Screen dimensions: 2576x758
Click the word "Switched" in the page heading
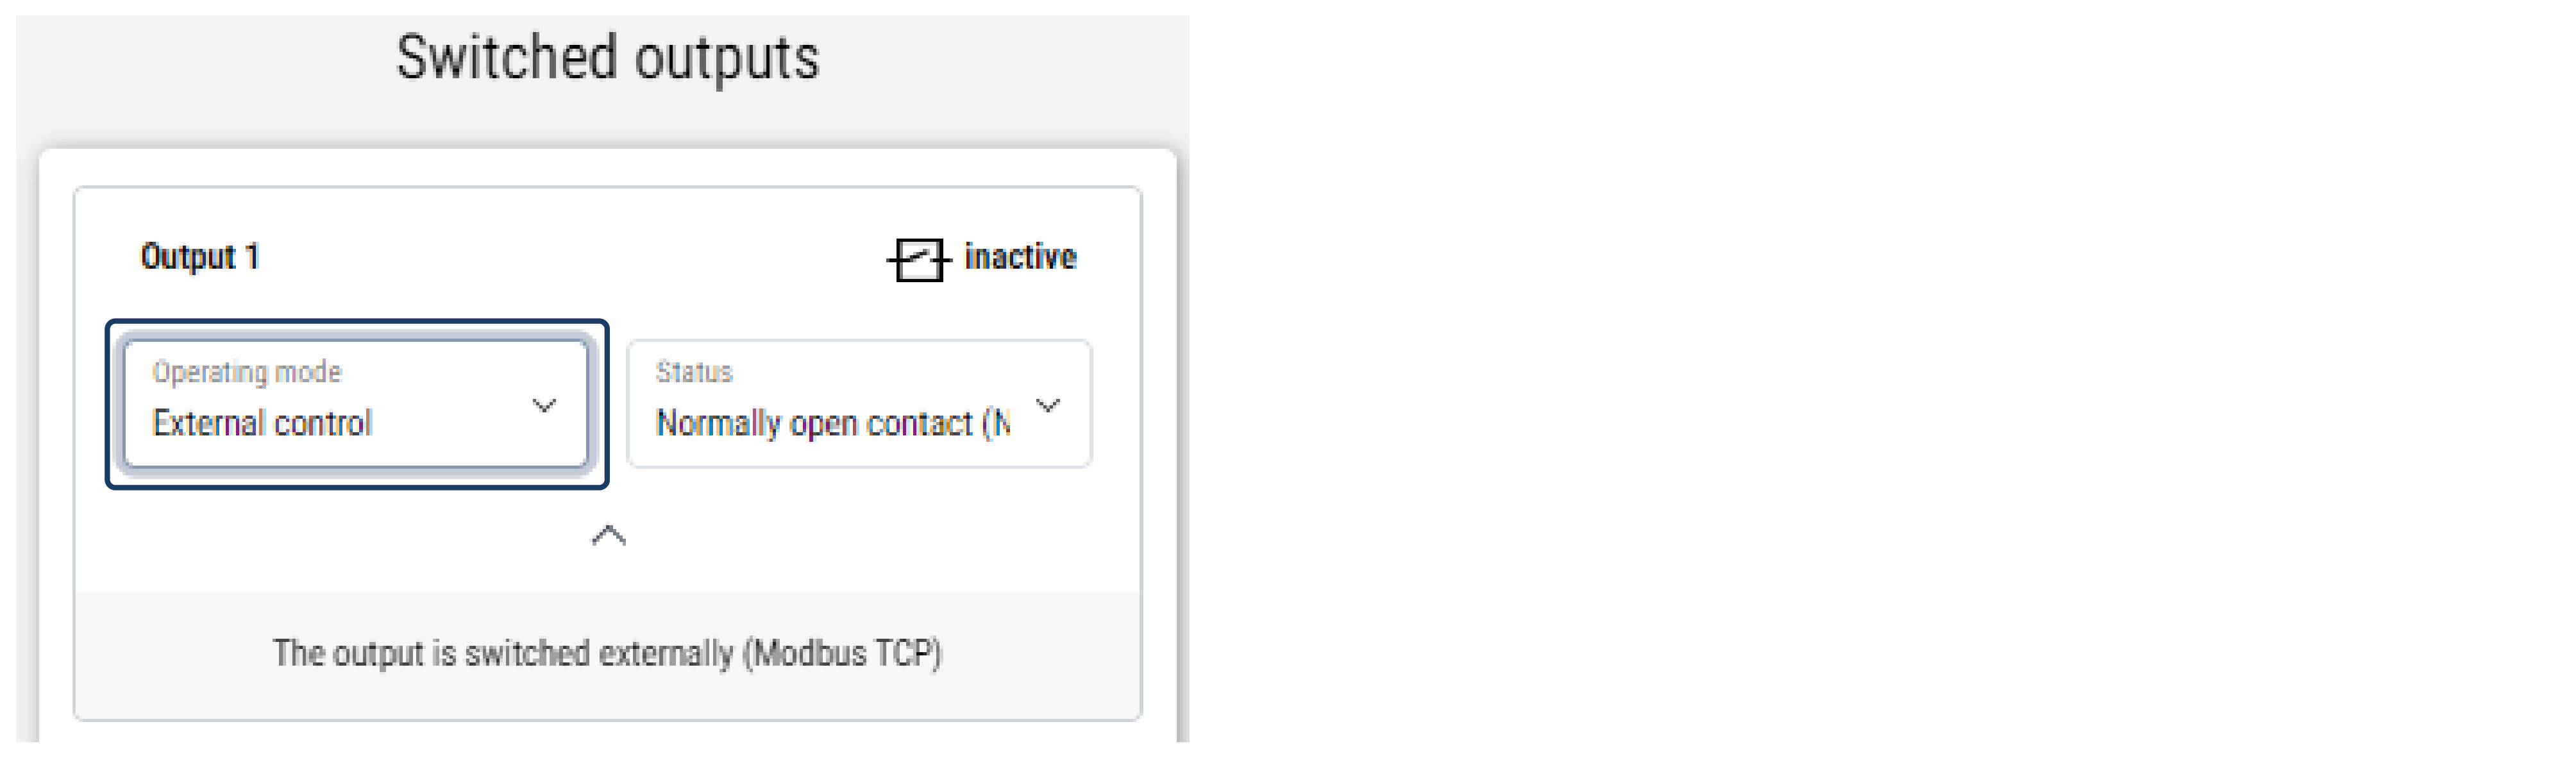tap(506, 57)
